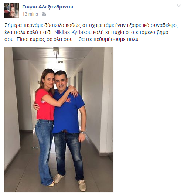Click the orange logo on the blue polo
Screen dimensions: 184x194
click(68, 100)
